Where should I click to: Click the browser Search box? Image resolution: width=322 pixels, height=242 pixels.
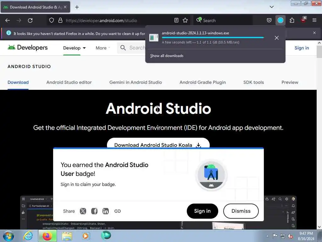point(223,20)
